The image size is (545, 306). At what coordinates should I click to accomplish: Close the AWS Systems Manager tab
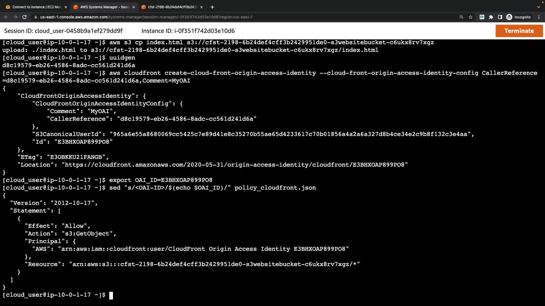click(x=134, y=7)
